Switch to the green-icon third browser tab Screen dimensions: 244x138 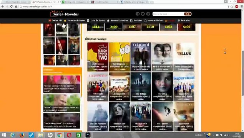75,2
